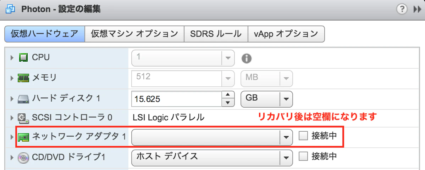Image resolution: width=425 pixels, height=170 pixels.
Task: Click the Photon VM icon in title bar
Action: tap(10, 10)
